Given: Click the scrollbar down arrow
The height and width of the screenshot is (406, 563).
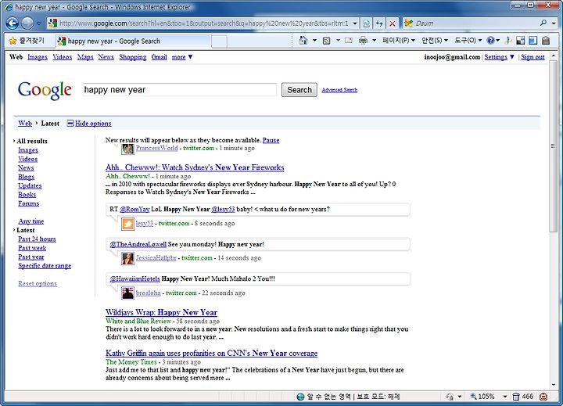Looking at the screenshot, I should [553, 385].
